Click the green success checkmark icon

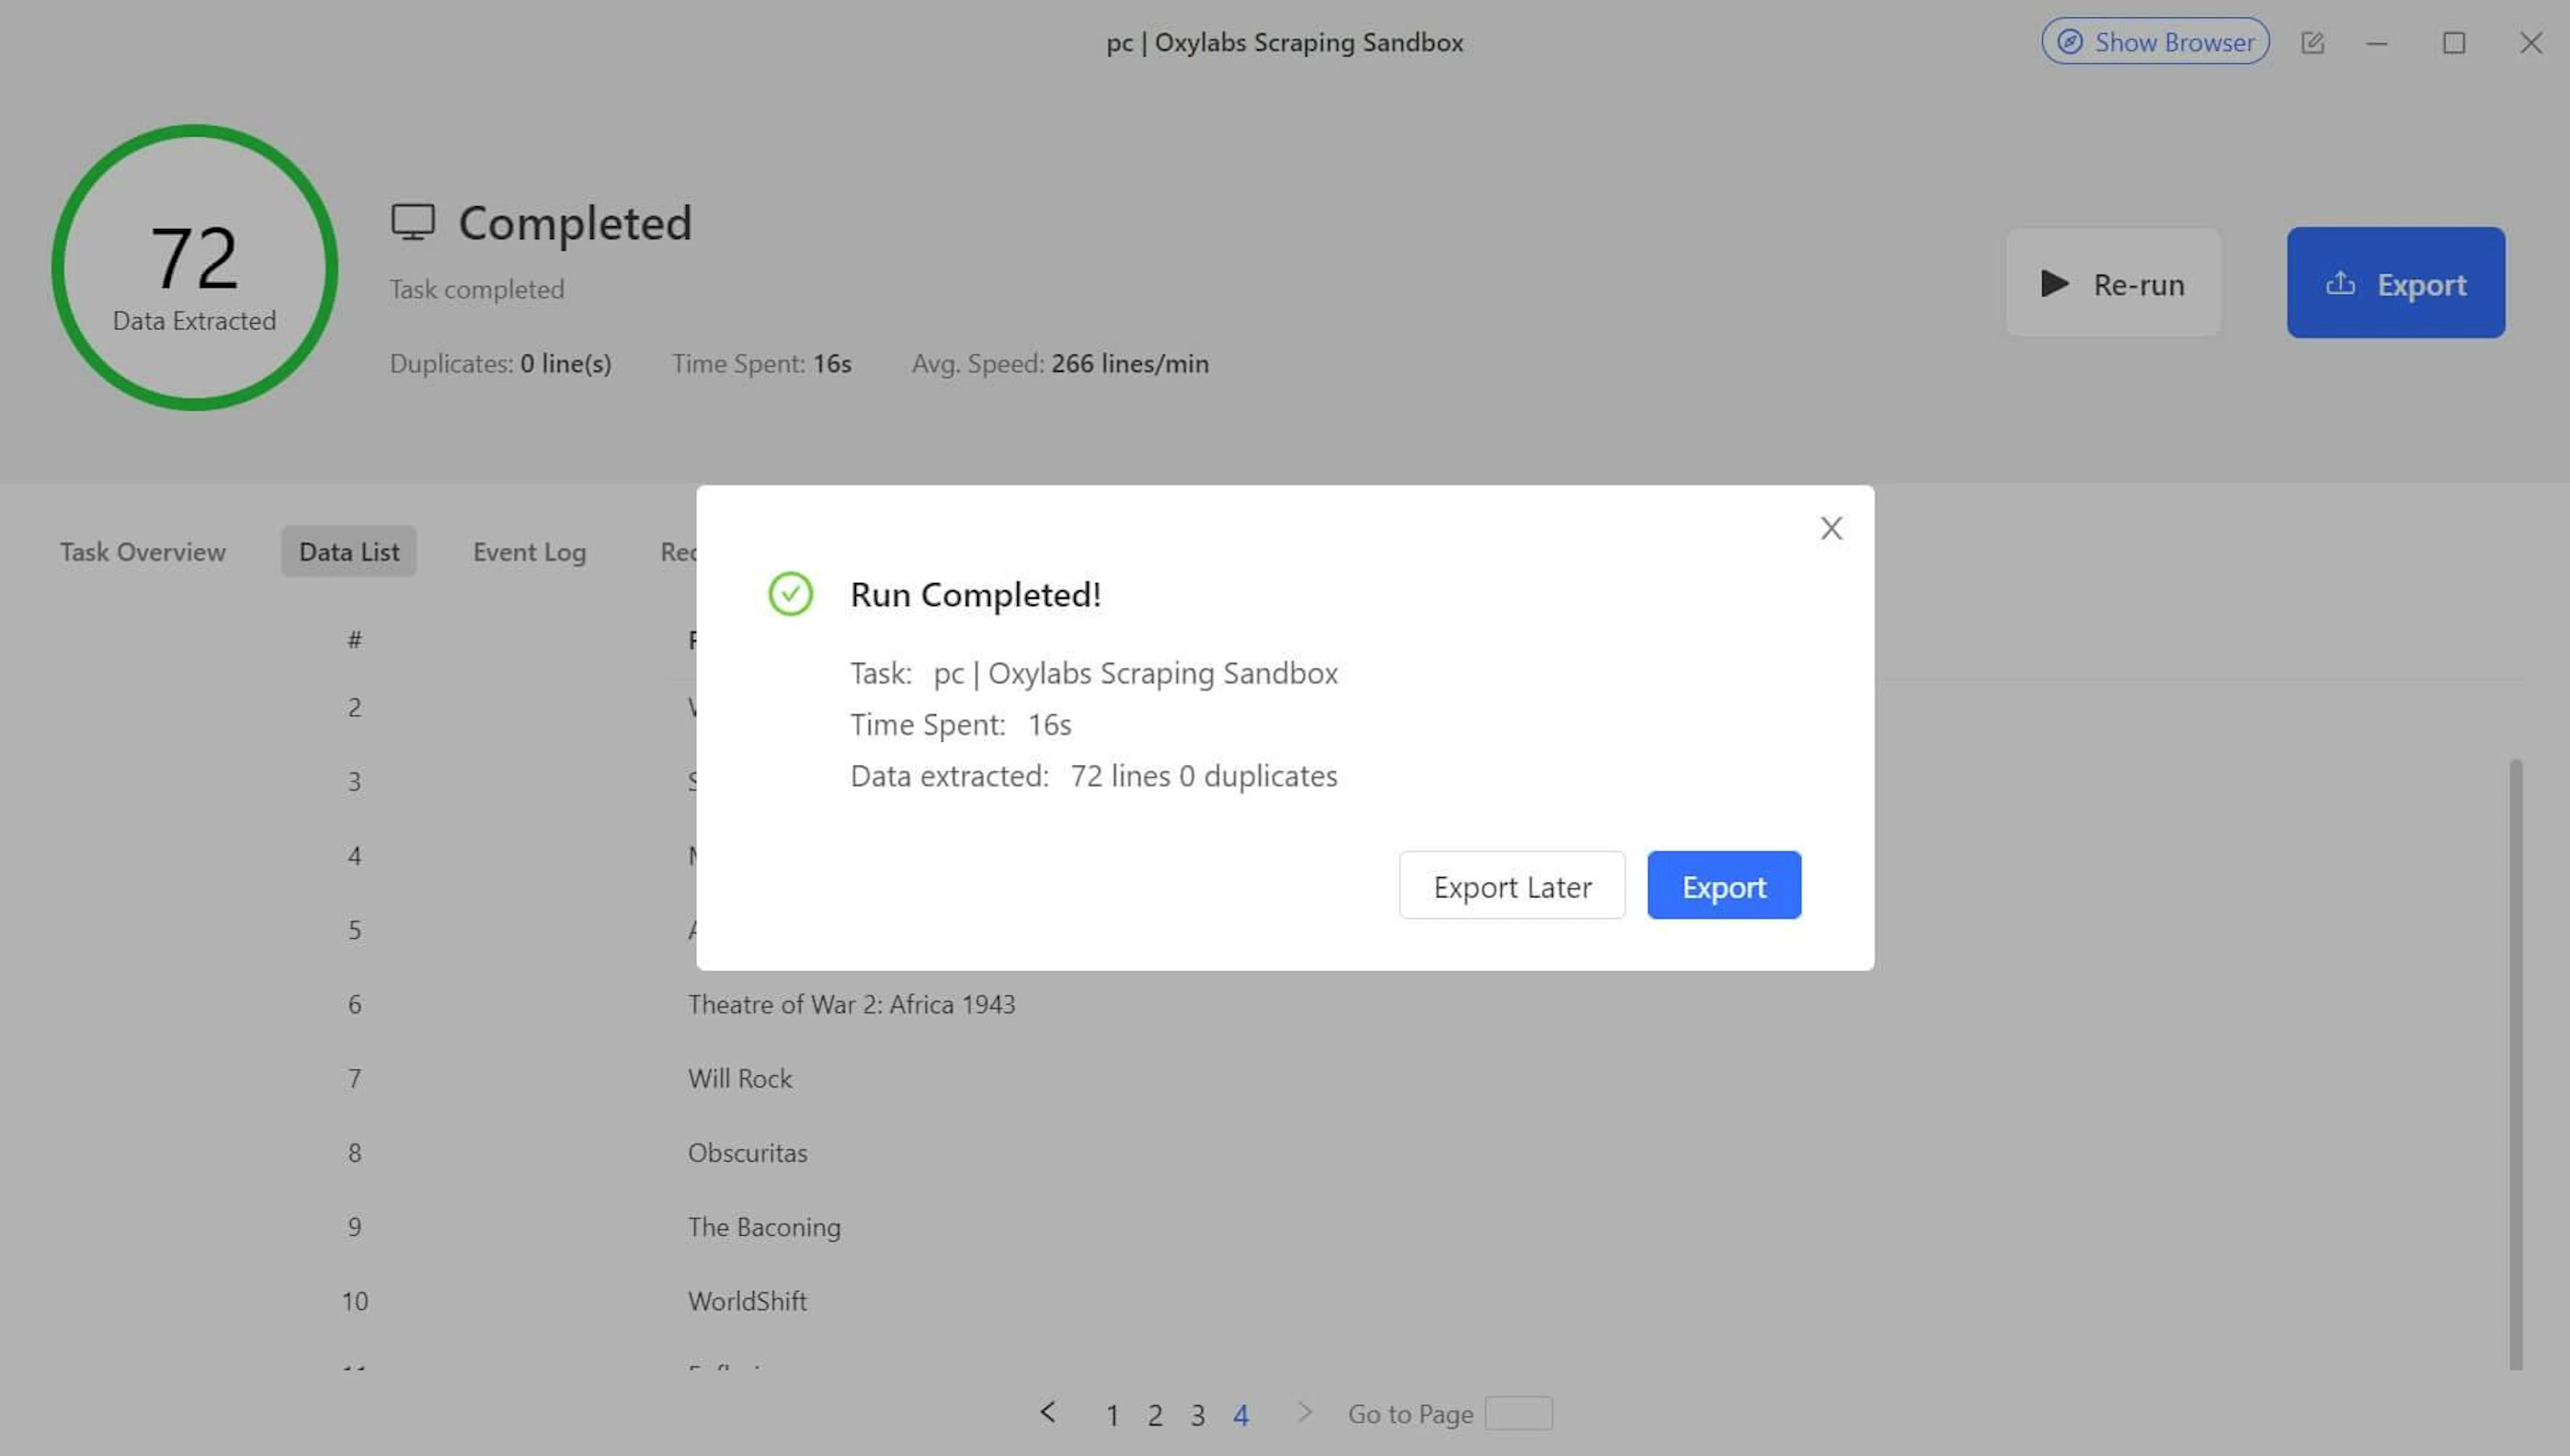[x=790, y=594]
